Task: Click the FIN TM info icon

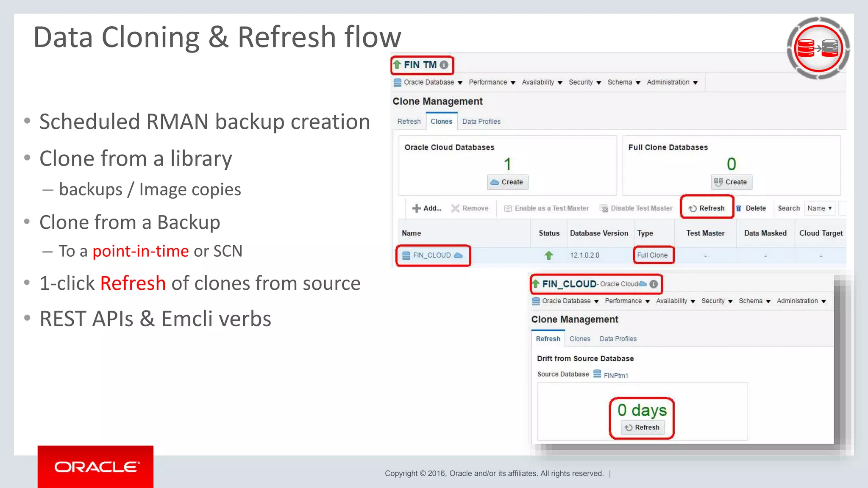Action: tap(444, 65)
